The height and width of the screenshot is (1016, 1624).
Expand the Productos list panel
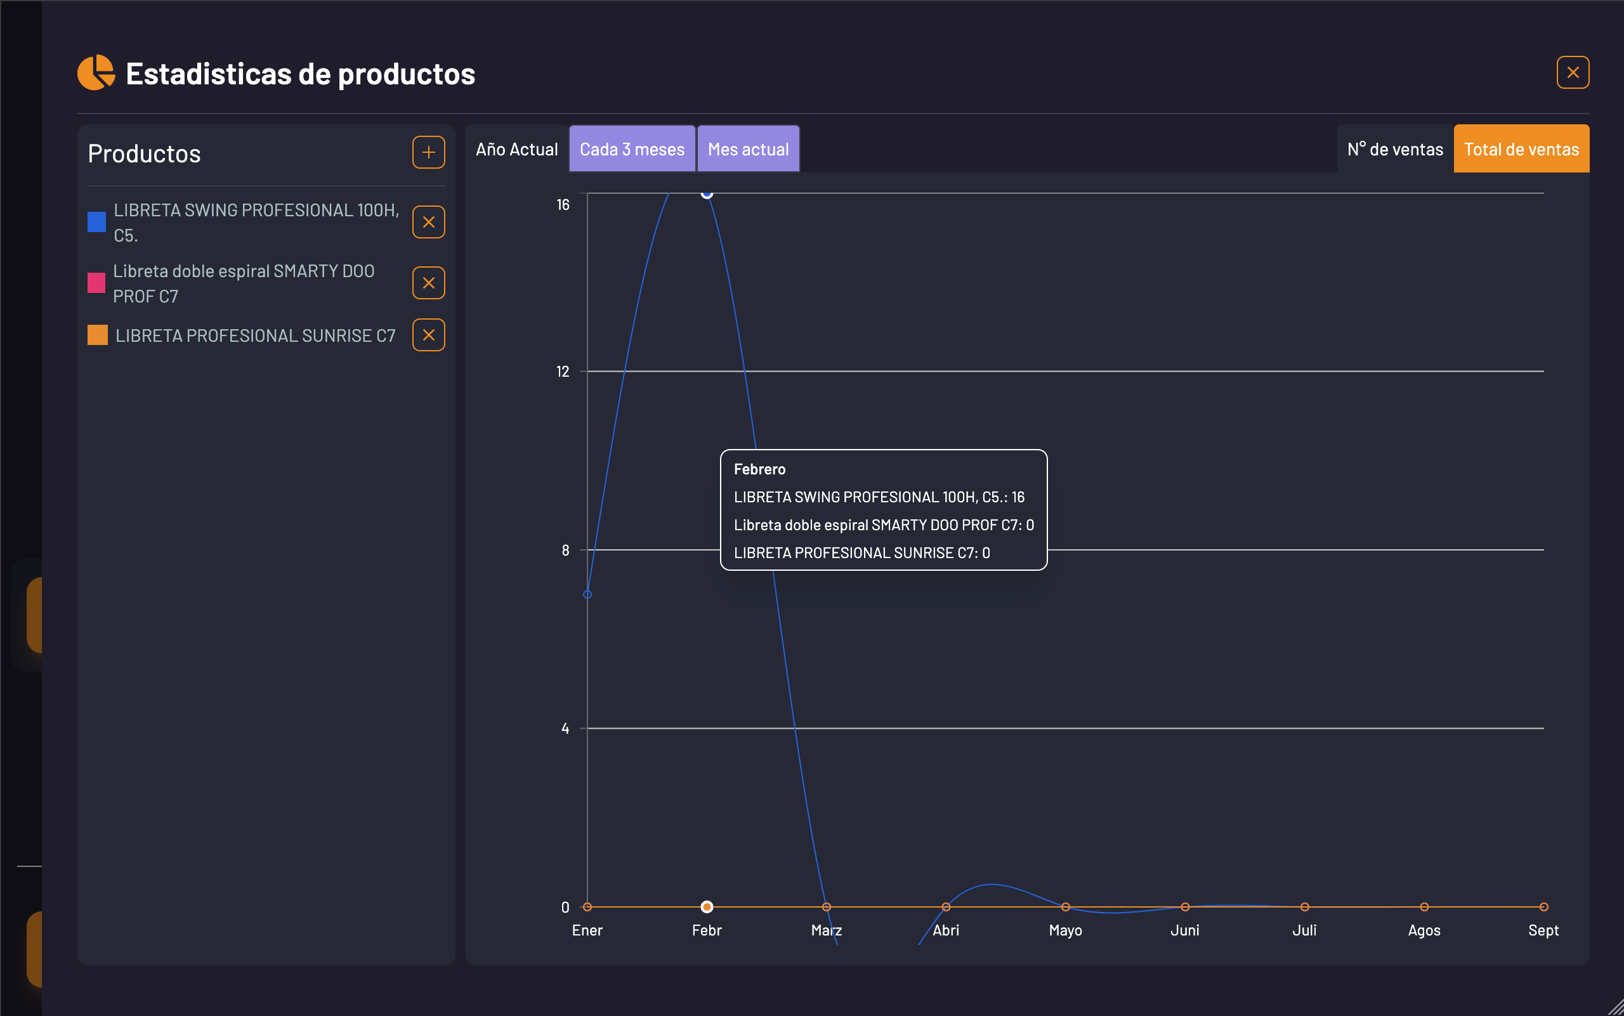144,153
